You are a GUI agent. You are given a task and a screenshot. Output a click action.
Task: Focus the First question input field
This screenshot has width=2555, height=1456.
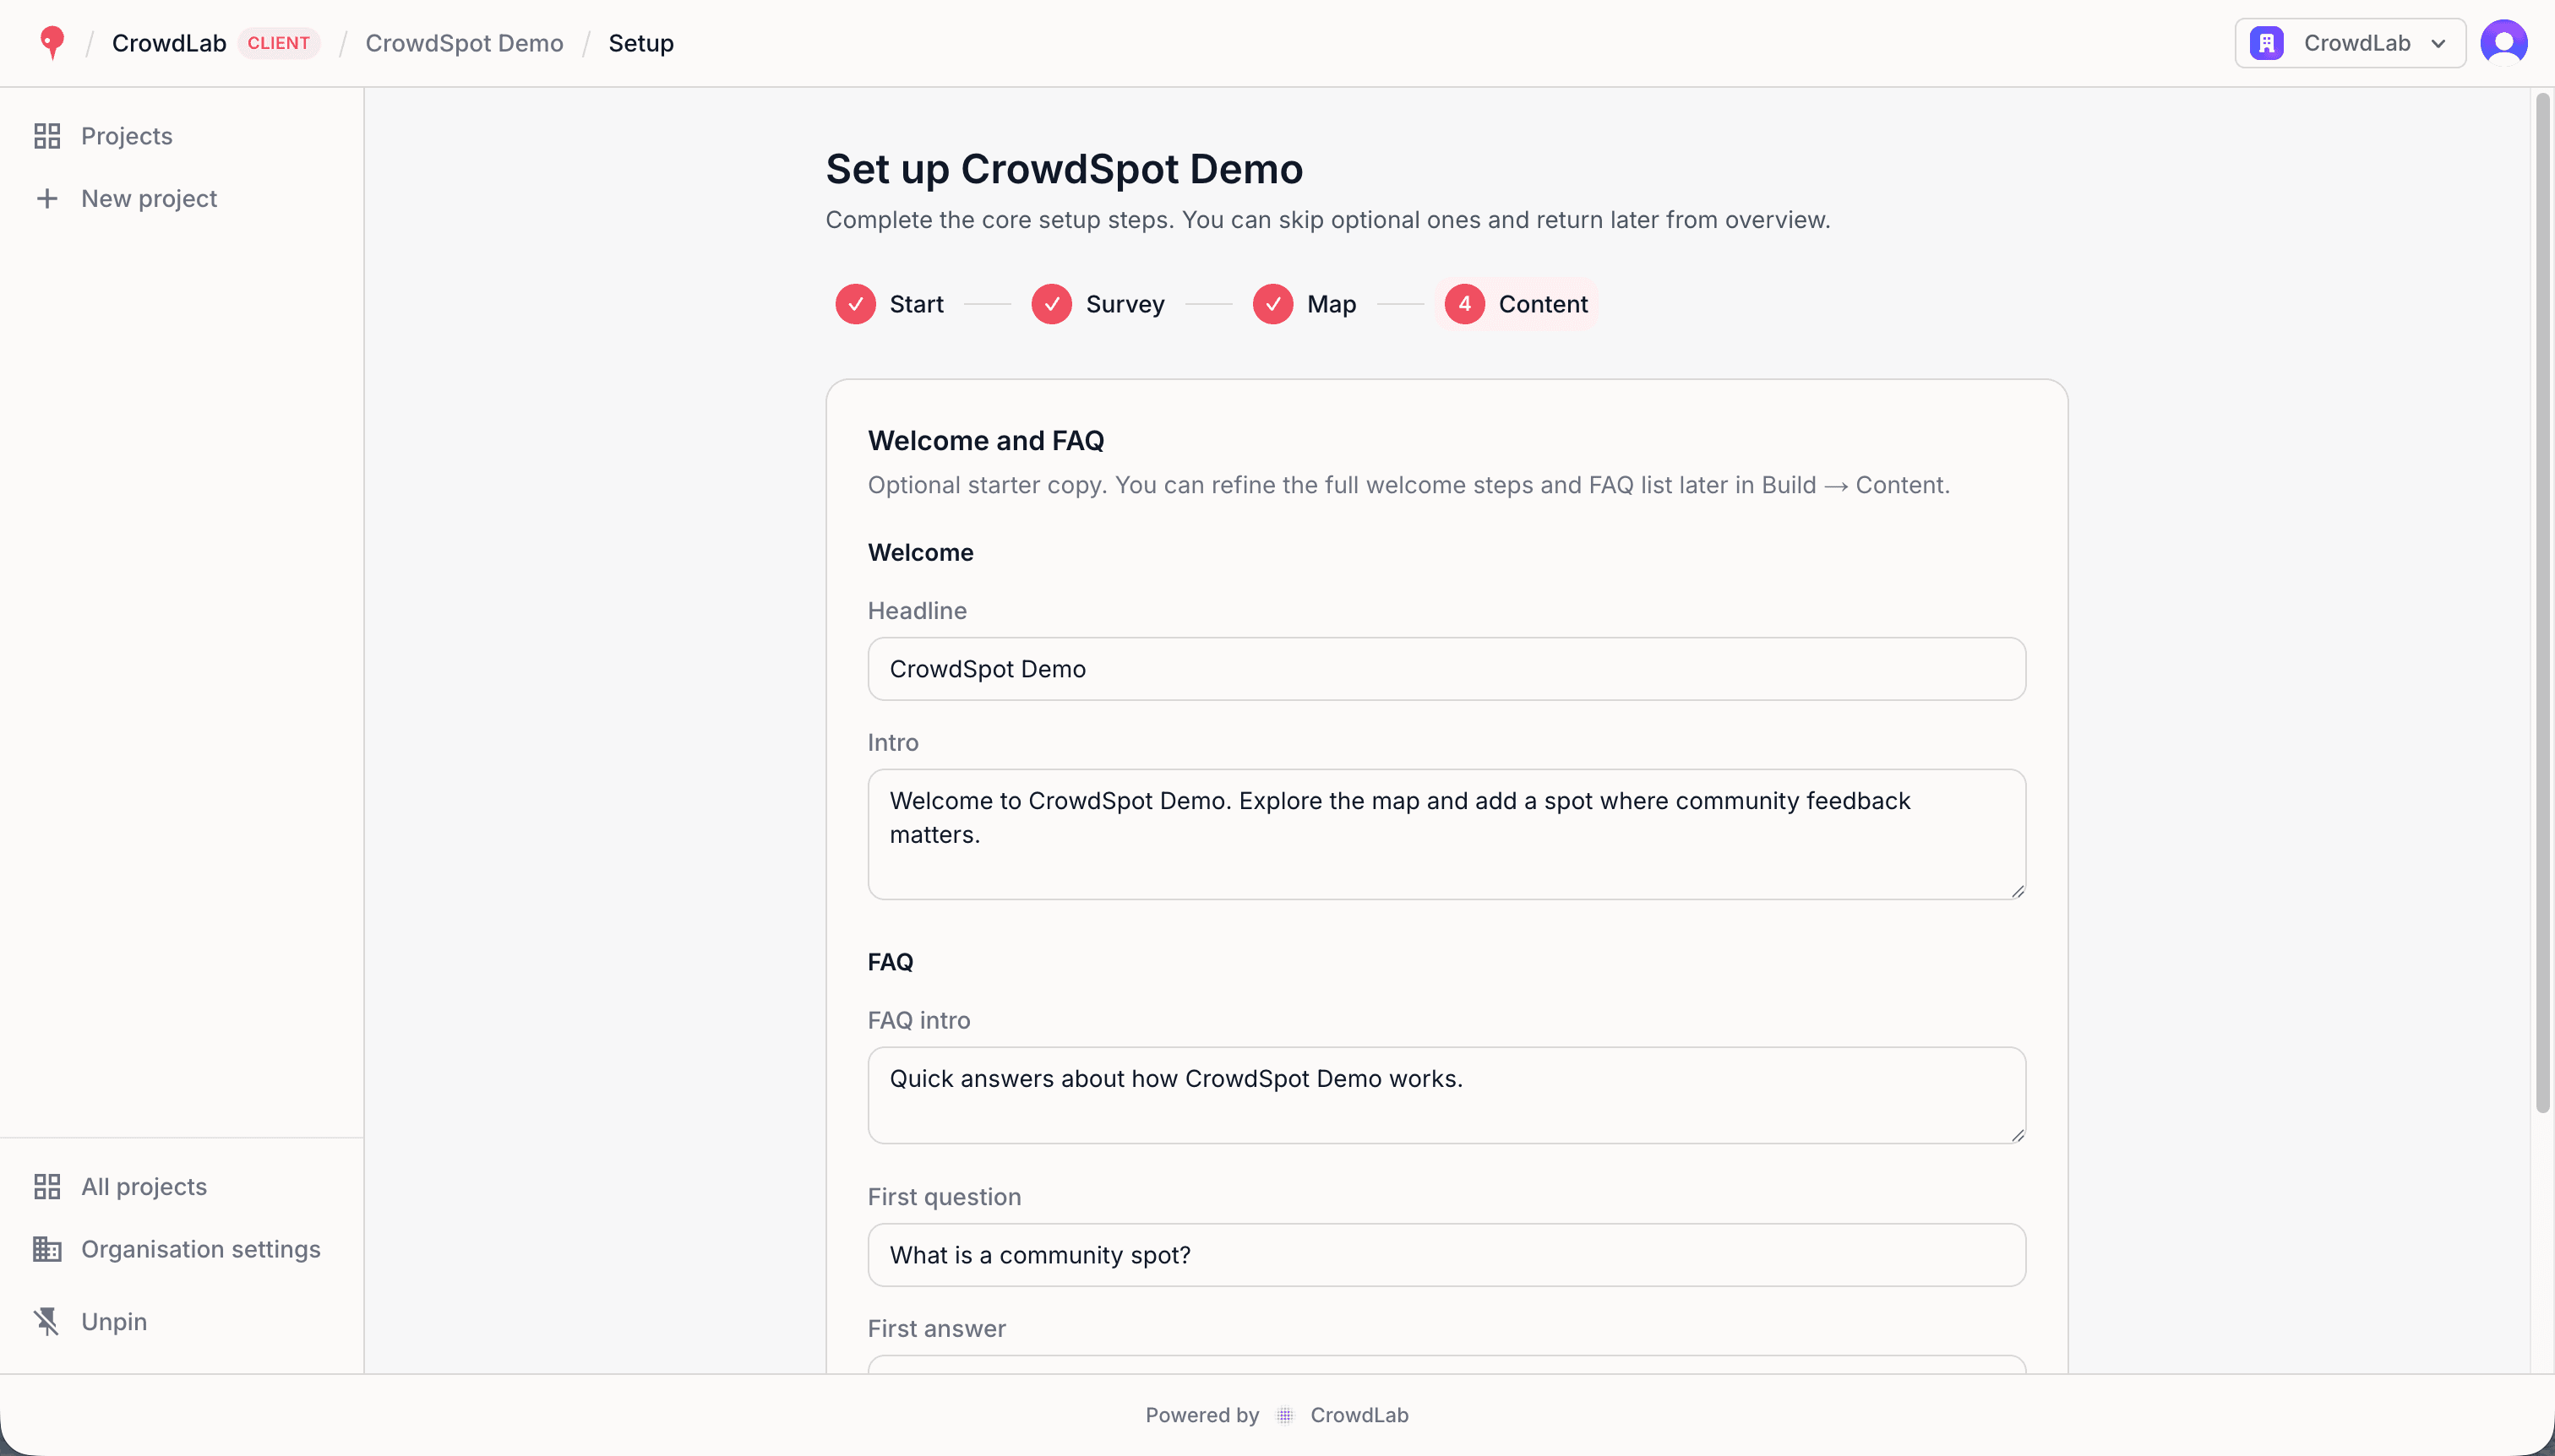click(x=1446, y=1255)
